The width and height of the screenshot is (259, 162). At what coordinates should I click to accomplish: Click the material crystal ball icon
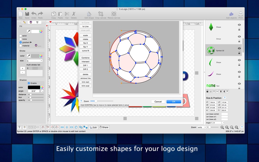click(36, 46)
